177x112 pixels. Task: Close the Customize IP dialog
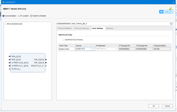[x=173, y=2]
